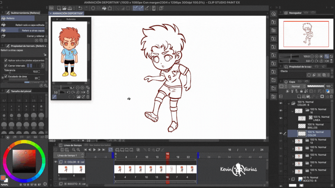
Task: Create a new canvas from the command bar
Action: pyautogui.click(x=59, y=8)
